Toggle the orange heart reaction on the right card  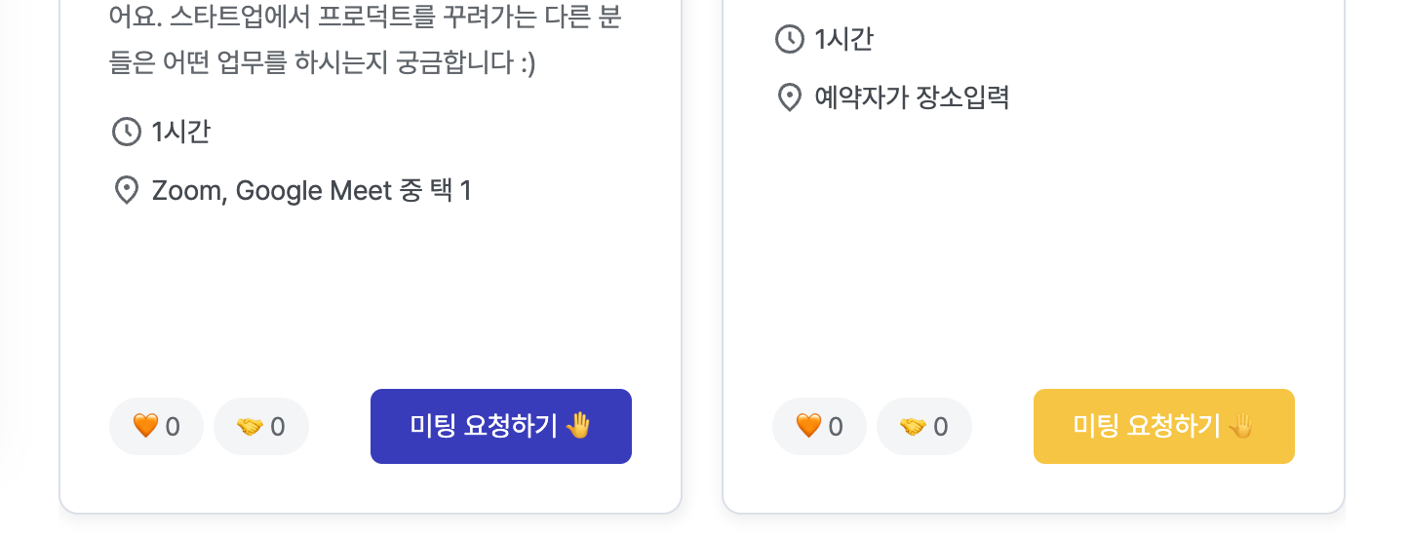(819, 427)
